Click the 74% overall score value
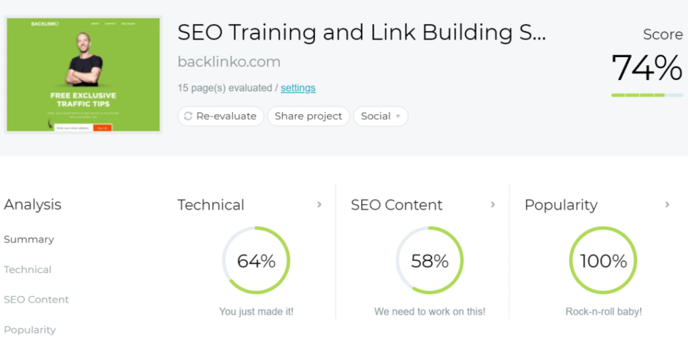Screen dimensions: 688x341 [x=647, y=68]
